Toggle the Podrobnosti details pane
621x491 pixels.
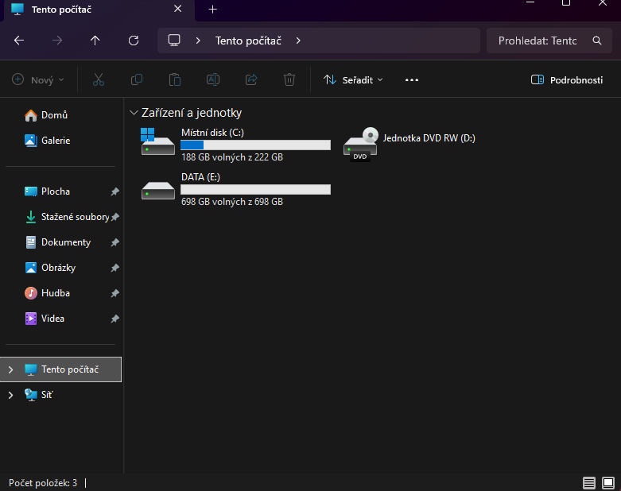tap(566, 80)
